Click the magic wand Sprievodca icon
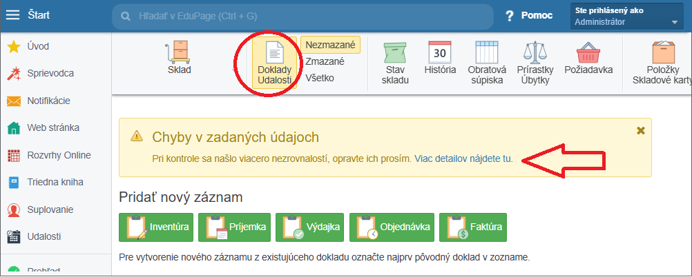Image resolution: width=692 pixels, height=277 pixels. pyautogui.click(x=14, y=74)
